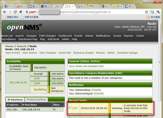Open Node List in the navigation menu

(x=7, y=36)
